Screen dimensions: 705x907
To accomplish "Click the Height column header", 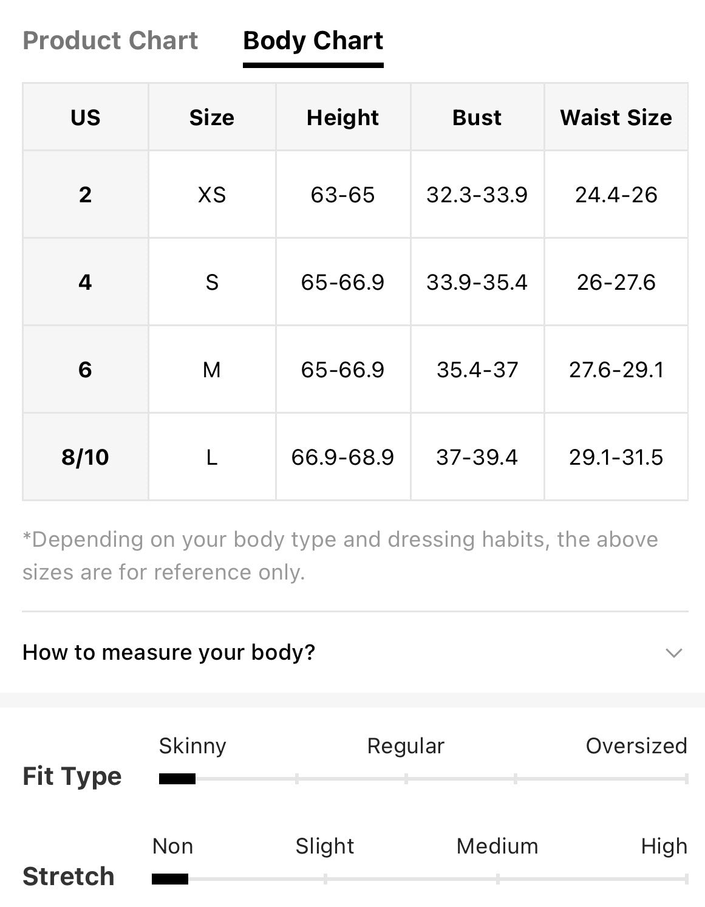I will pos(343,117).
